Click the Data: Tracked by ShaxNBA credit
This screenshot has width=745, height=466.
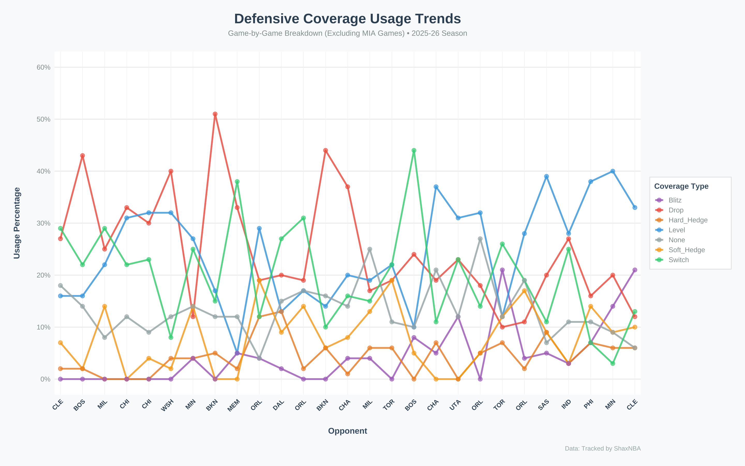coord(602,448)
